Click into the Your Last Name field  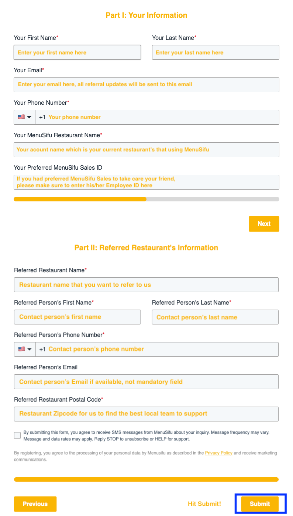click(216, 52)
